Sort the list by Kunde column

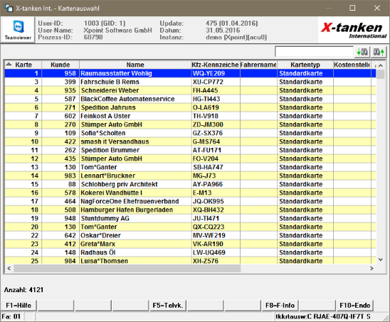click(60, 65)
